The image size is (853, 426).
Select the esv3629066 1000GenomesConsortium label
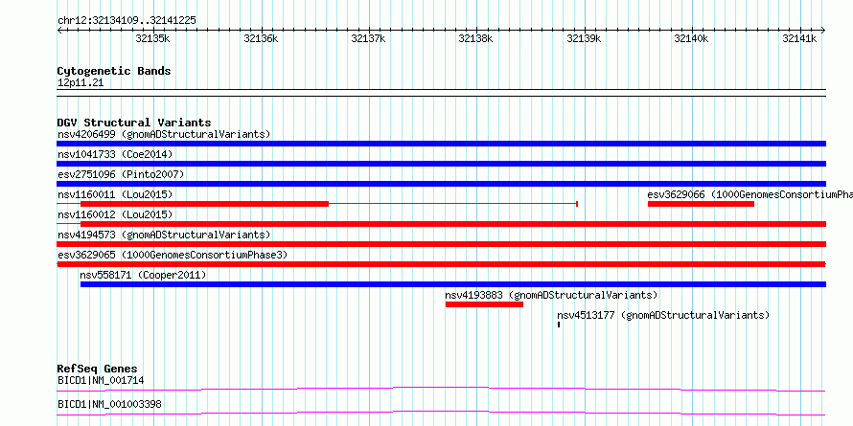point(750,194)
